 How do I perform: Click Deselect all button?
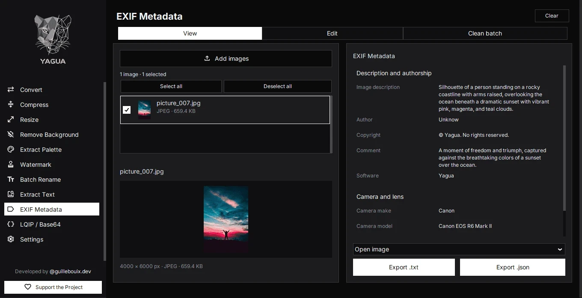coord(278,86)
